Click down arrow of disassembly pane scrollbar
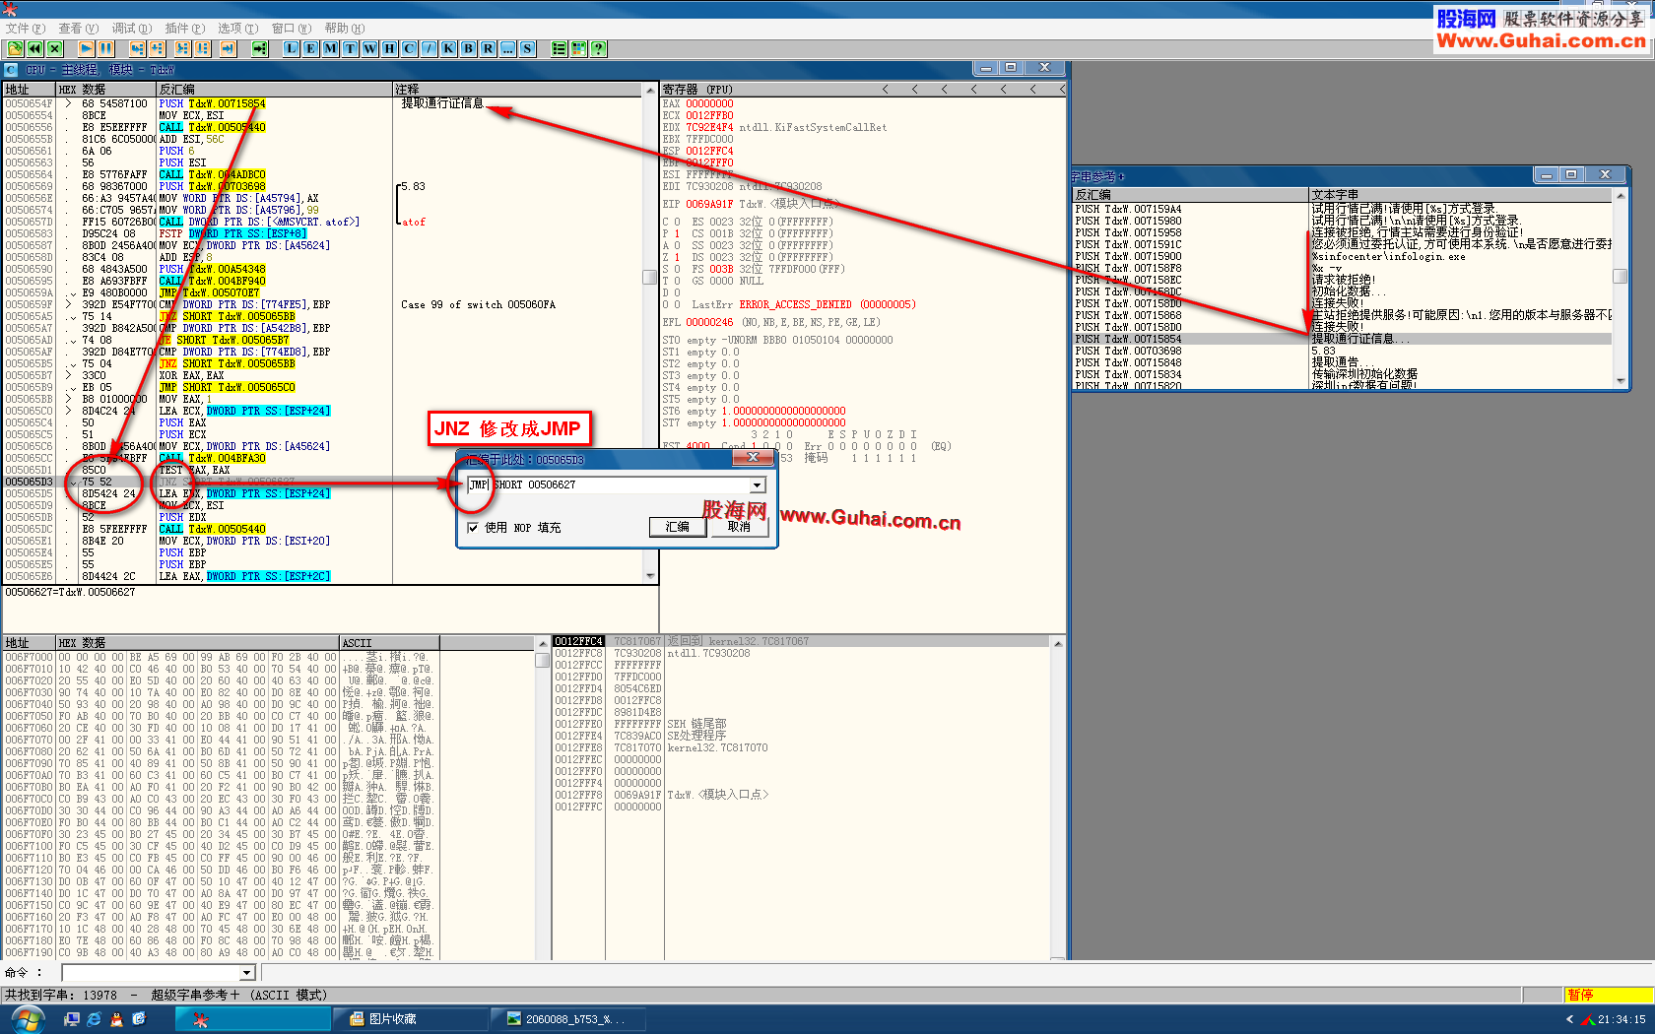 (650, 576)
